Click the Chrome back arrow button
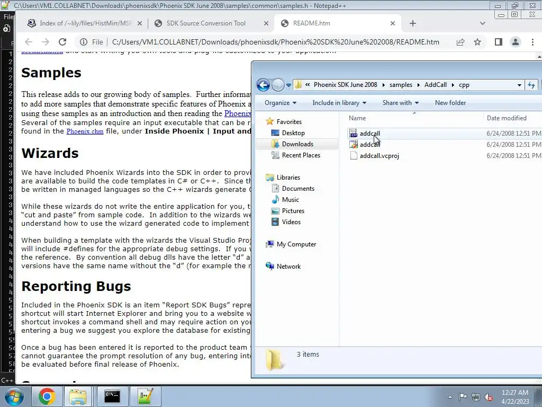This screenshot has width=542, height=407. [29, 42]
